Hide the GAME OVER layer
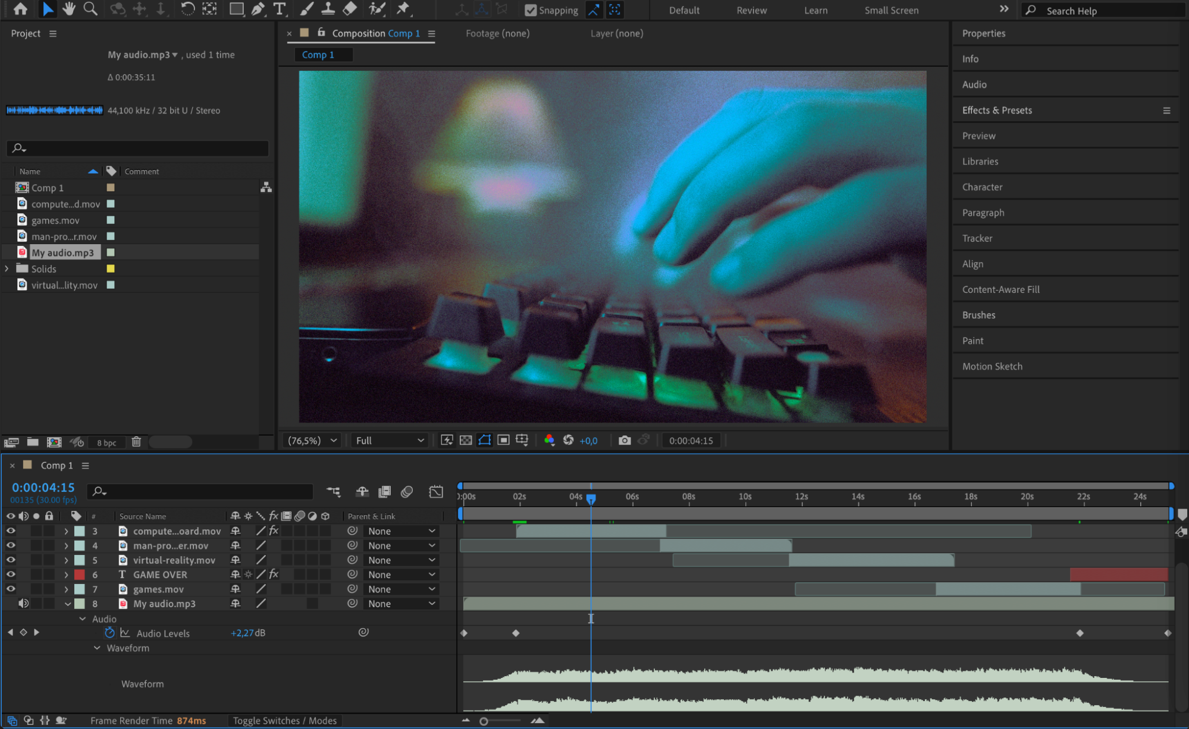Image resolution: width=1189 pixels, height=729 pixels. [x=11, y=575]
